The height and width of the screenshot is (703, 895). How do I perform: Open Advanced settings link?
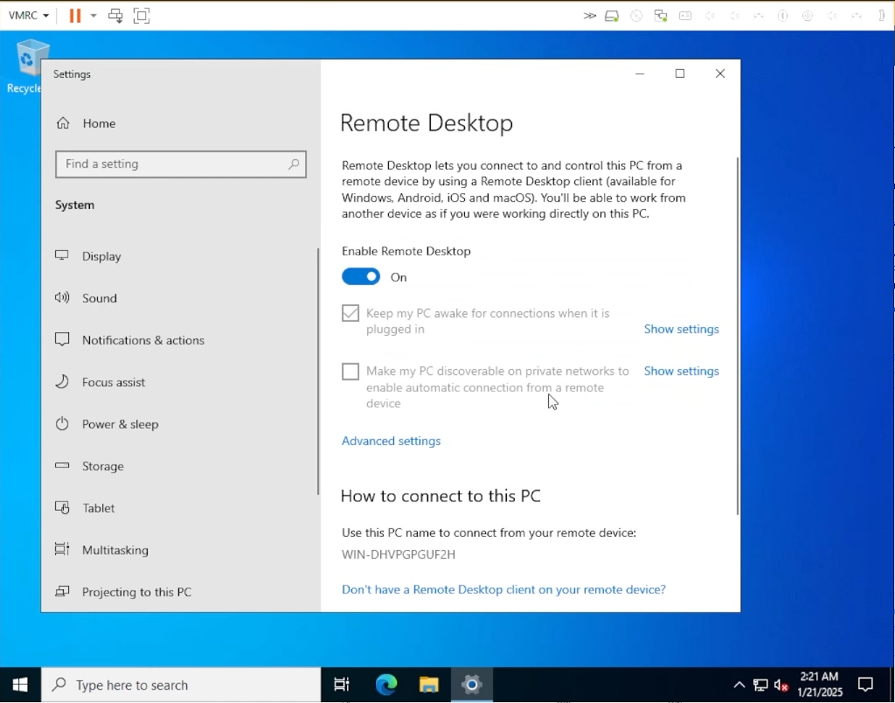click(x=391, y=441)
